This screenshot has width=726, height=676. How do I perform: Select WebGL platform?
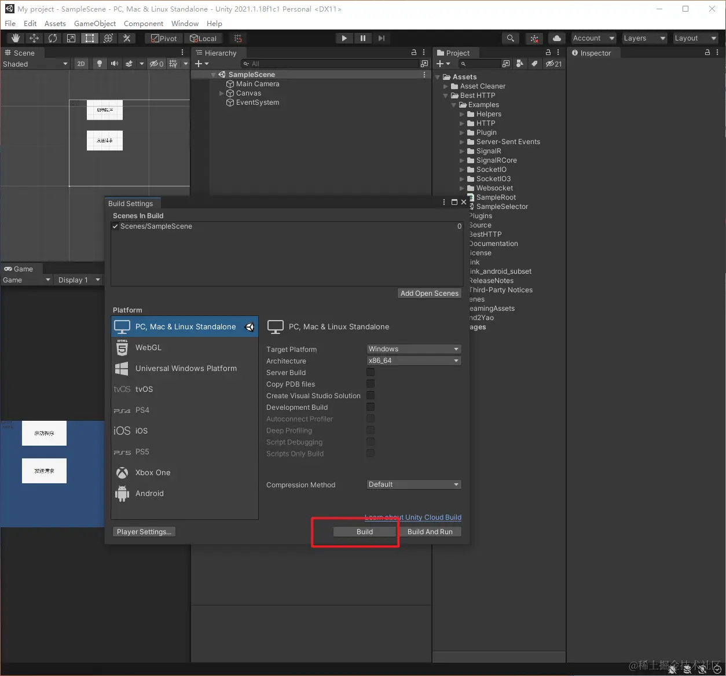tap(185, 347)
